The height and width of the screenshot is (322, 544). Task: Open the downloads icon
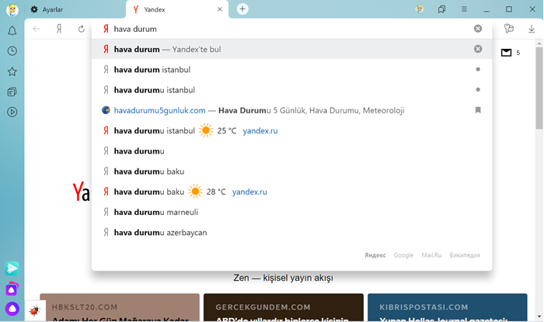tap(531, 29)
